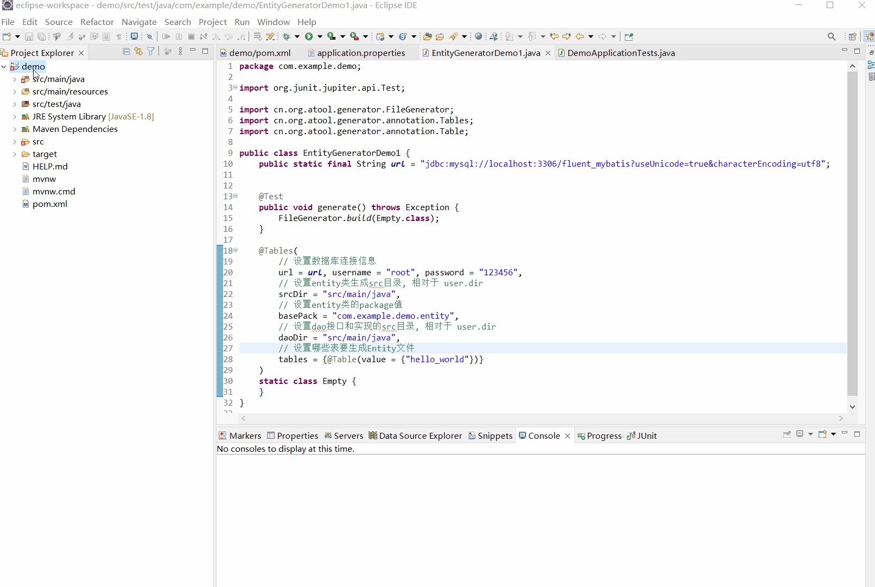This screenshot has width=875, height=587.
Task: Click the New file toolbar icon
Action: point(7,36)
